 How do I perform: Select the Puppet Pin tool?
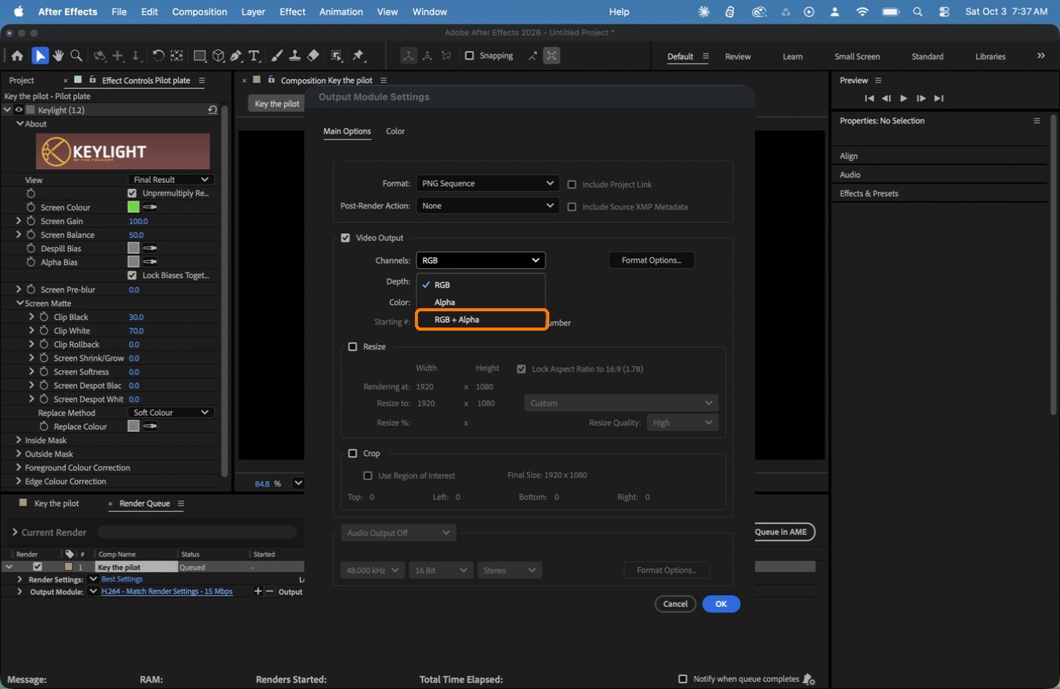358,56
